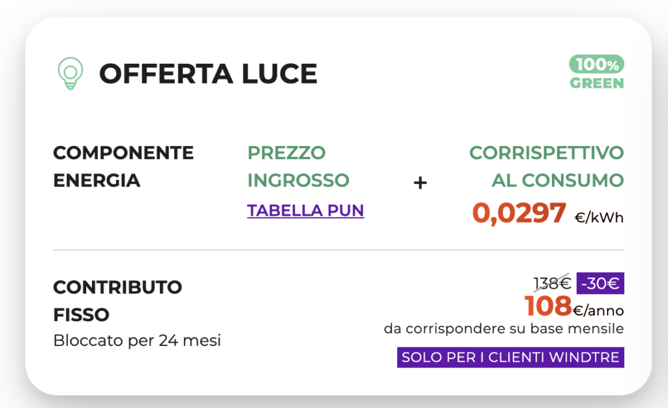Click the OFFERTA LUCE heading

coord(208,74)
